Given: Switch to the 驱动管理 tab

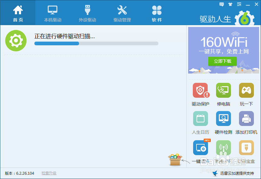Looking at the screenshot, I should (122, 13).
